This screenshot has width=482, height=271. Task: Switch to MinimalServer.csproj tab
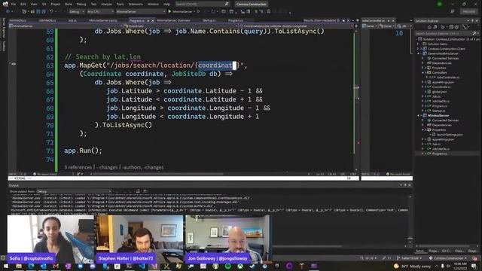(x=103, y=20)
